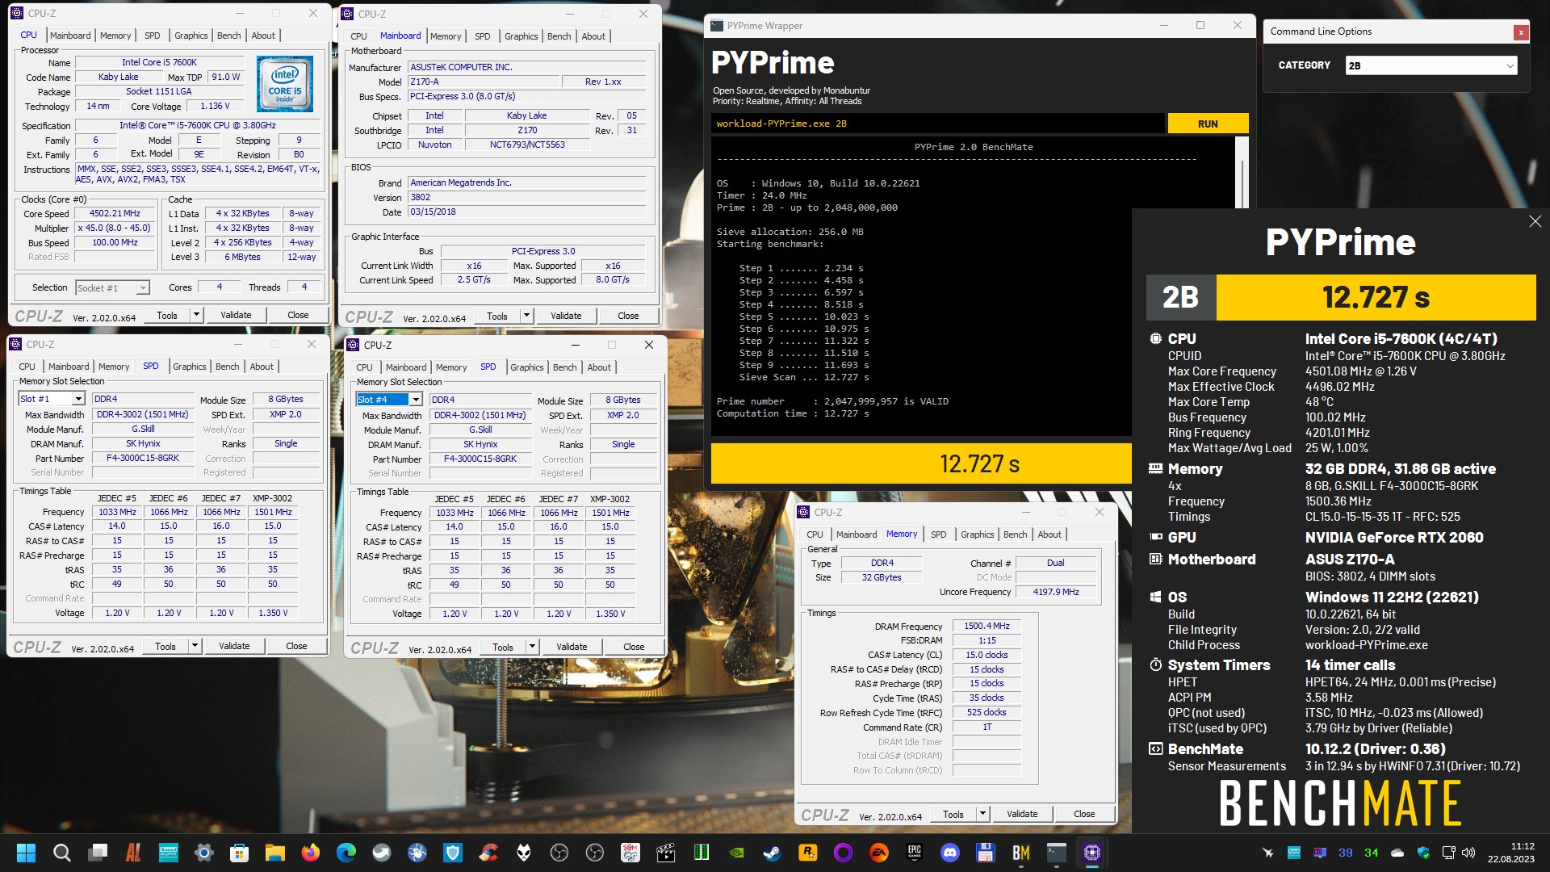
Task: Click Close in ASUSTeK motherboard CPU-Z window
Action: [x=628, y=316]
